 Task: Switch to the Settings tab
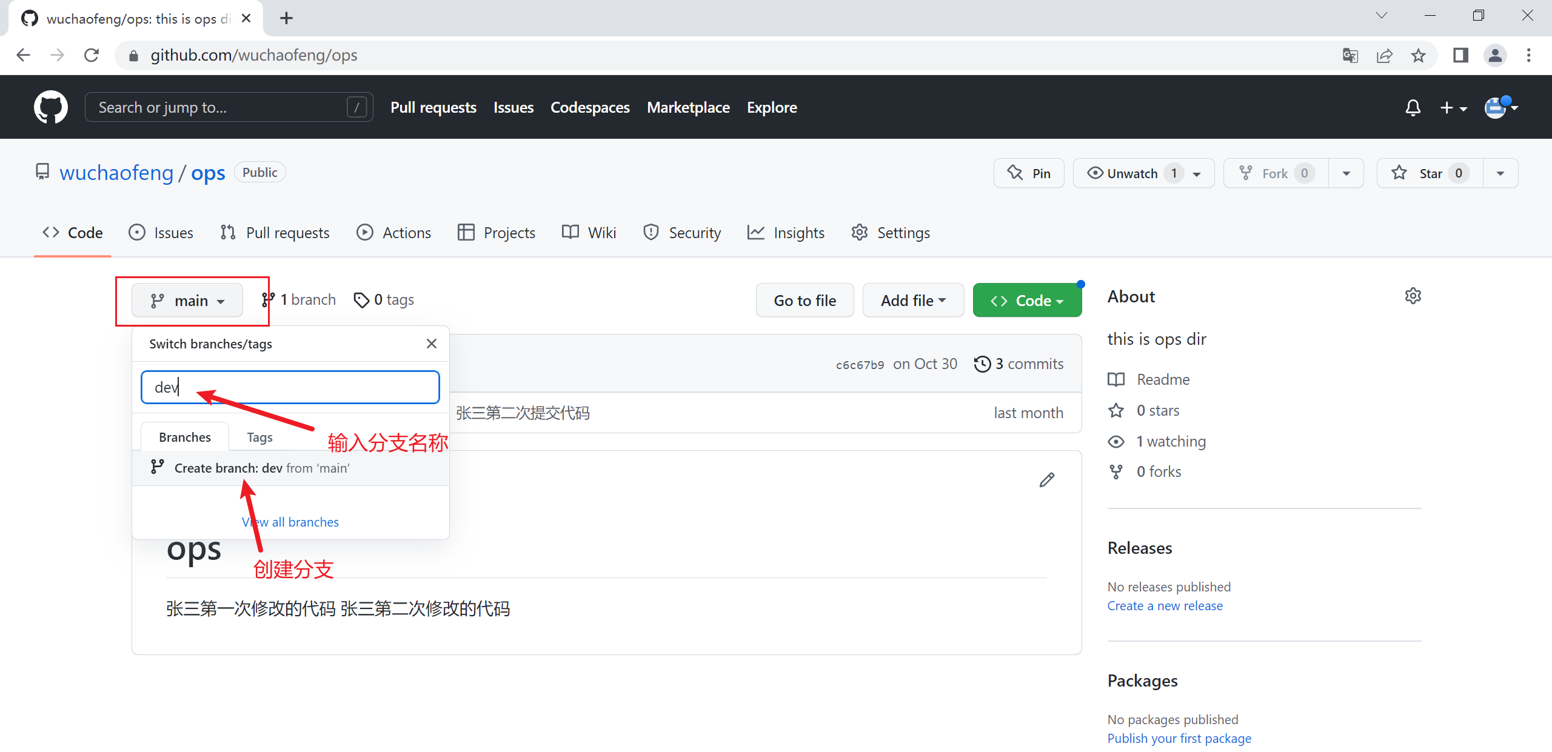891,233
